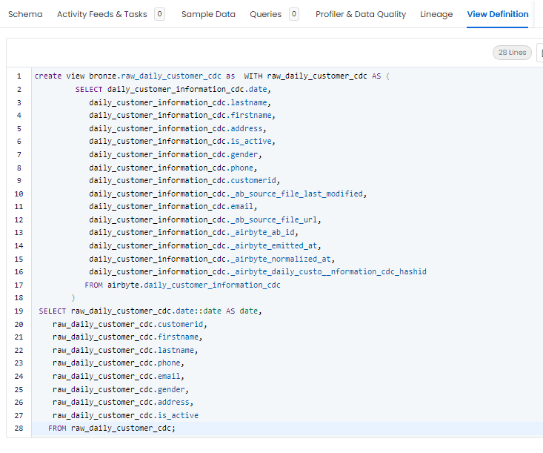Open the Schema tab
This screenshot has height=453, width=543.
tap(25, 14)
